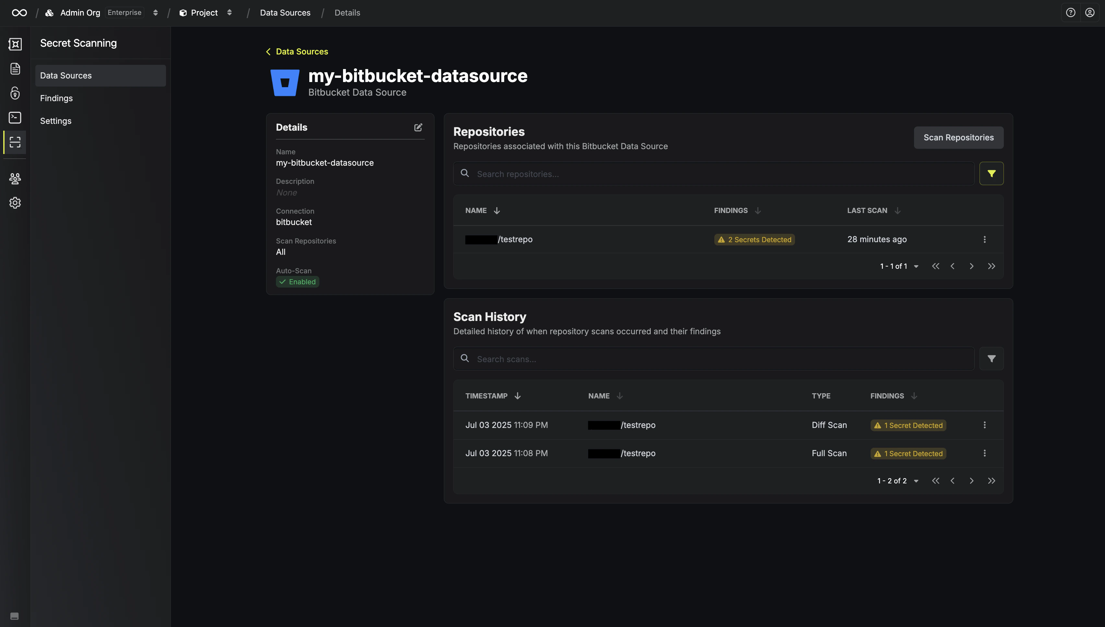Open the KMS lock sidebar icon
The height and width of the screenshot is (627, 1105).
coord(15,93)
